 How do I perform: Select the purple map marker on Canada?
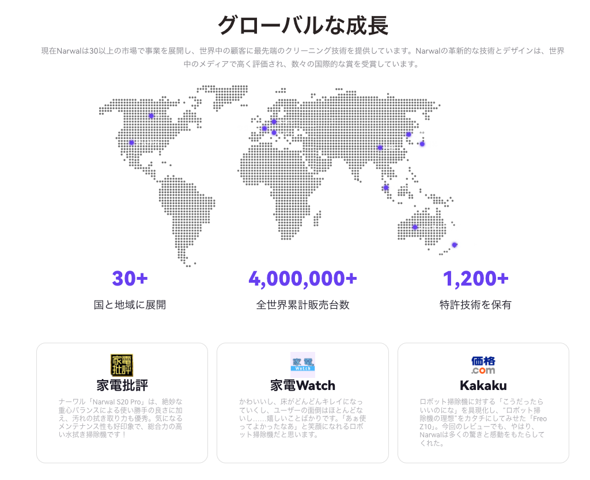(x=152, y=116)
